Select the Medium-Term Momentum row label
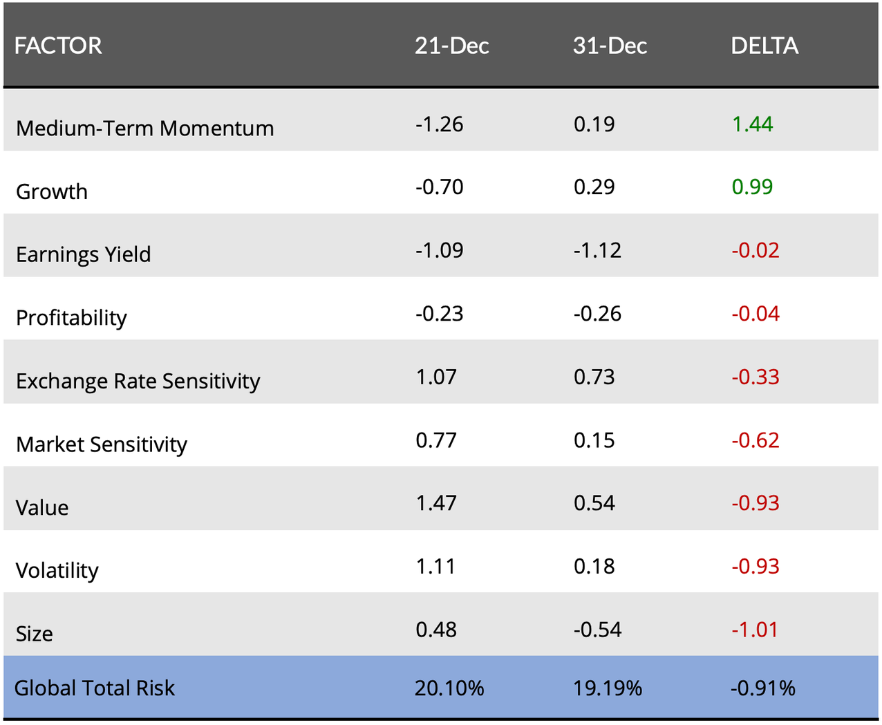 tap(144, 129)
